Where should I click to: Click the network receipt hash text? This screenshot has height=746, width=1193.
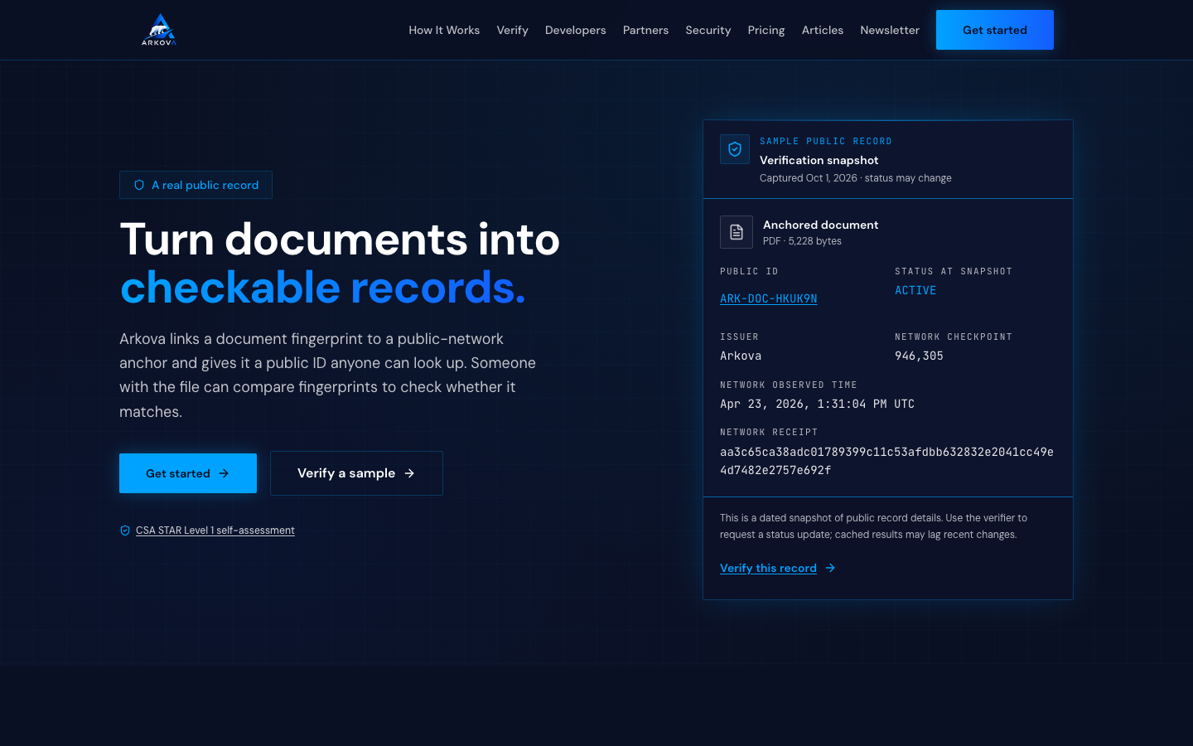(x=886, y=461)
